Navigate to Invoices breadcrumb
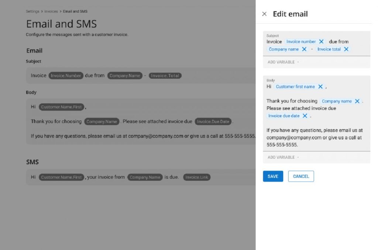Image resolution: width=378 pixels, height=250 pixels. pyautogui.click(x=51, y=11)
